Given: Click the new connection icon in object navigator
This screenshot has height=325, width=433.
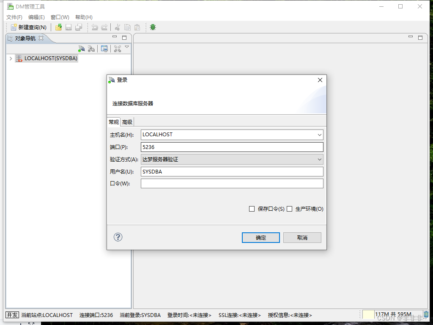Looking at the screenshot, I should coord(82,49).
